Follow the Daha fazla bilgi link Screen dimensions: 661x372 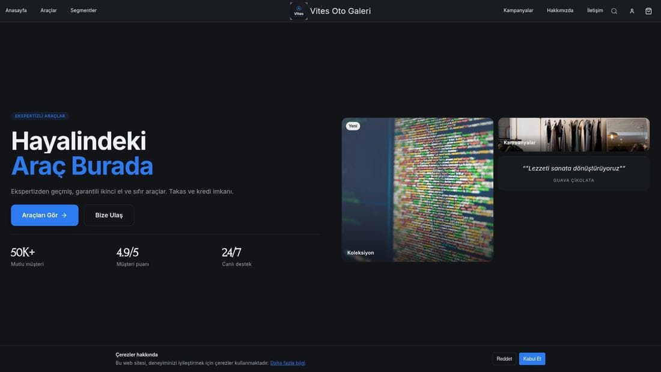pos(287,363)
